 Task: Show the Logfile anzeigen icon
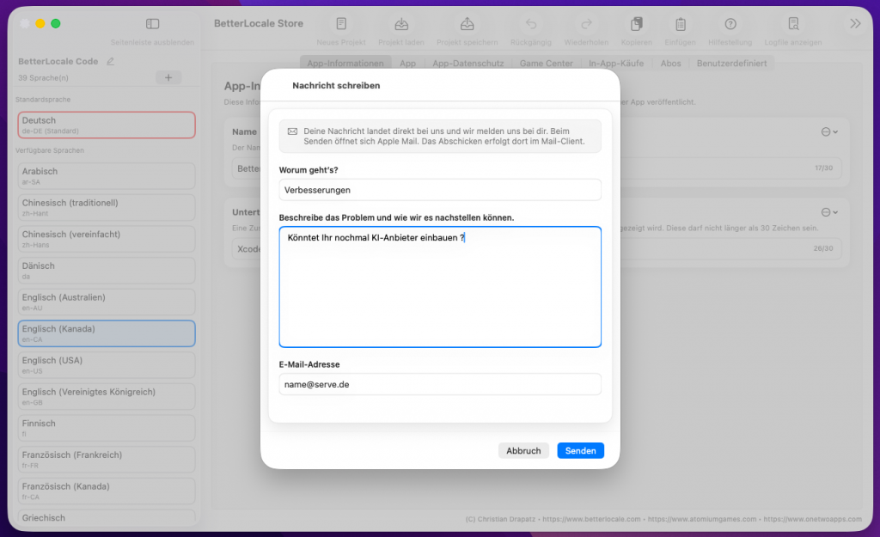pos(793,24)
